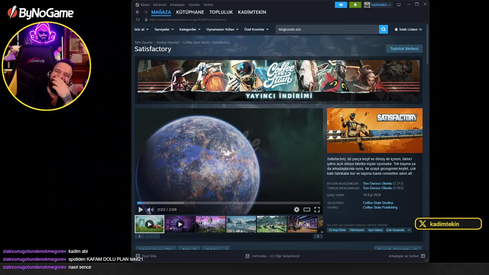This screenshot has width=489, height=275.
Task: Open the Coffee Stain Yayıncı İndirimi banner
Action: coord(279,80)
